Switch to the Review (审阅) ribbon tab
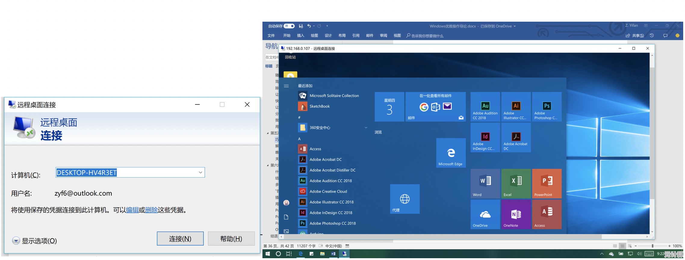The height and width of the screenshot is (260, 685). click(383, 36)
